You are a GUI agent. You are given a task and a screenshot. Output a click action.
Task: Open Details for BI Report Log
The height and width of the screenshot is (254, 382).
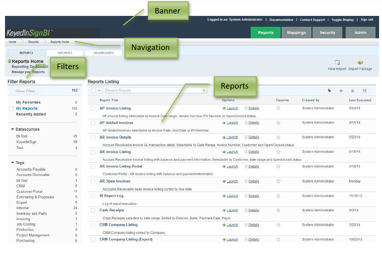254,196
